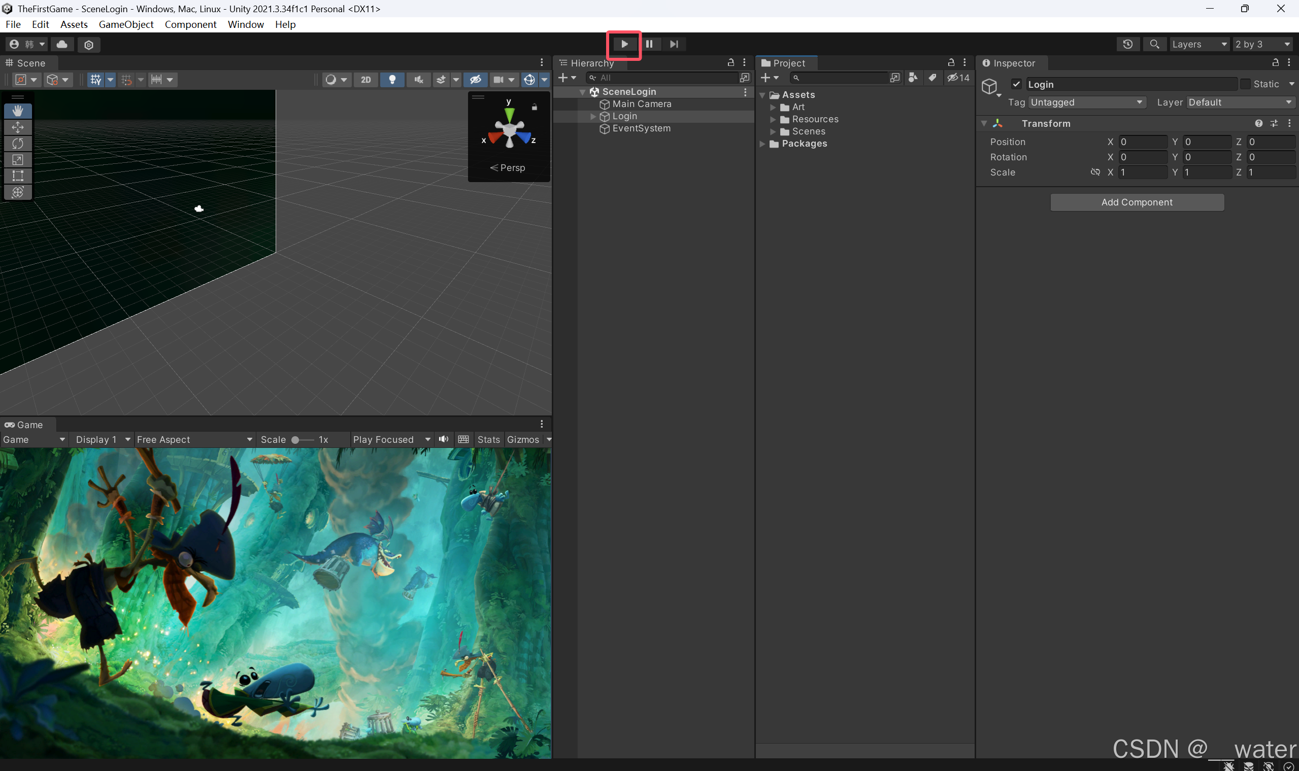The height and width of the screenshot is (771, 1299).
Task: Open the Undo History icon
Action: coord(1127,44)
